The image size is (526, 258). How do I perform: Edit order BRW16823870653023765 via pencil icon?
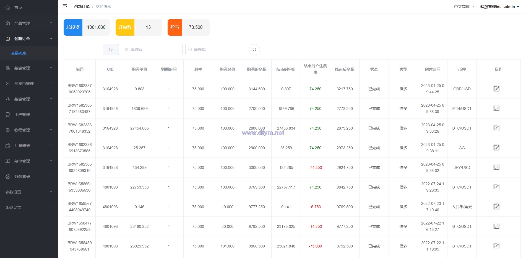[x=497, y=89]
